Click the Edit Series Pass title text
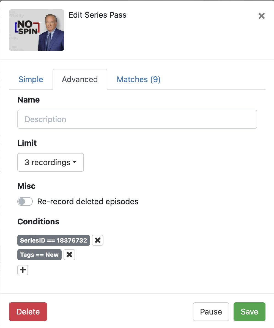 (x=97, y=15)
